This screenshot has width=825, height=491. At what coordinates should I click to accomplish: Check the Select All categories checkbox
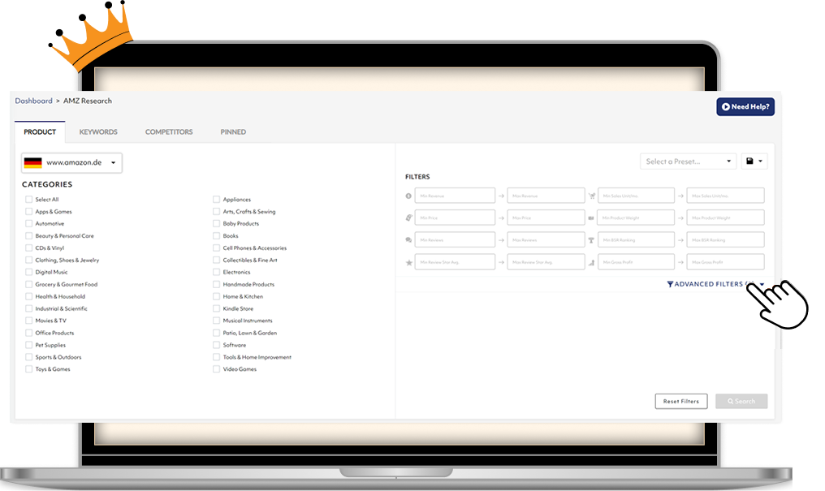coord(29,200)
